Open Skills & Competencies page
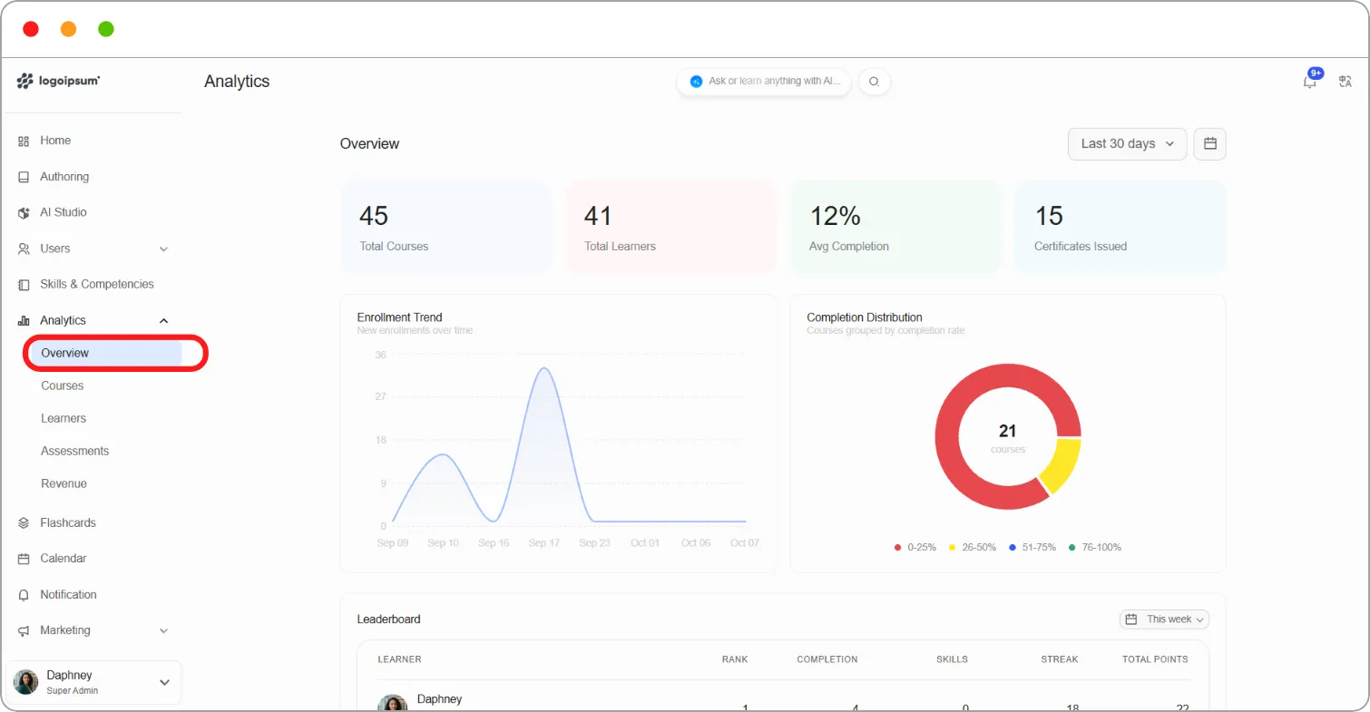This screenshot has height=712, width=1370. click(x=97, y=284)
